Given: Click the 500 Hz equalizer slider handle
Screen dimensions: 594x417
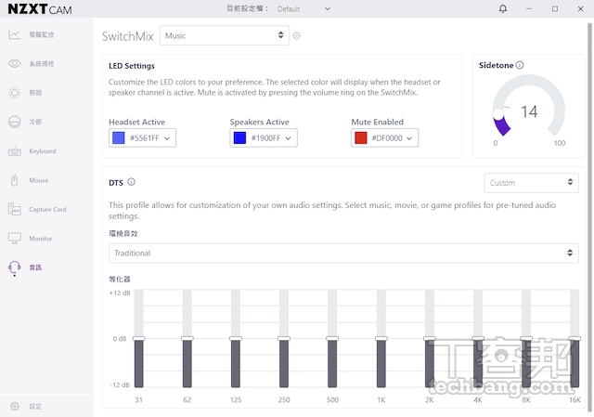Looking at the screenshot, I should point(332,339).
